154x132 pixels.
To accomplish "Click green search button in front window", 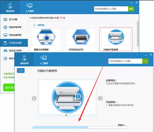I will tap(145, 61).
